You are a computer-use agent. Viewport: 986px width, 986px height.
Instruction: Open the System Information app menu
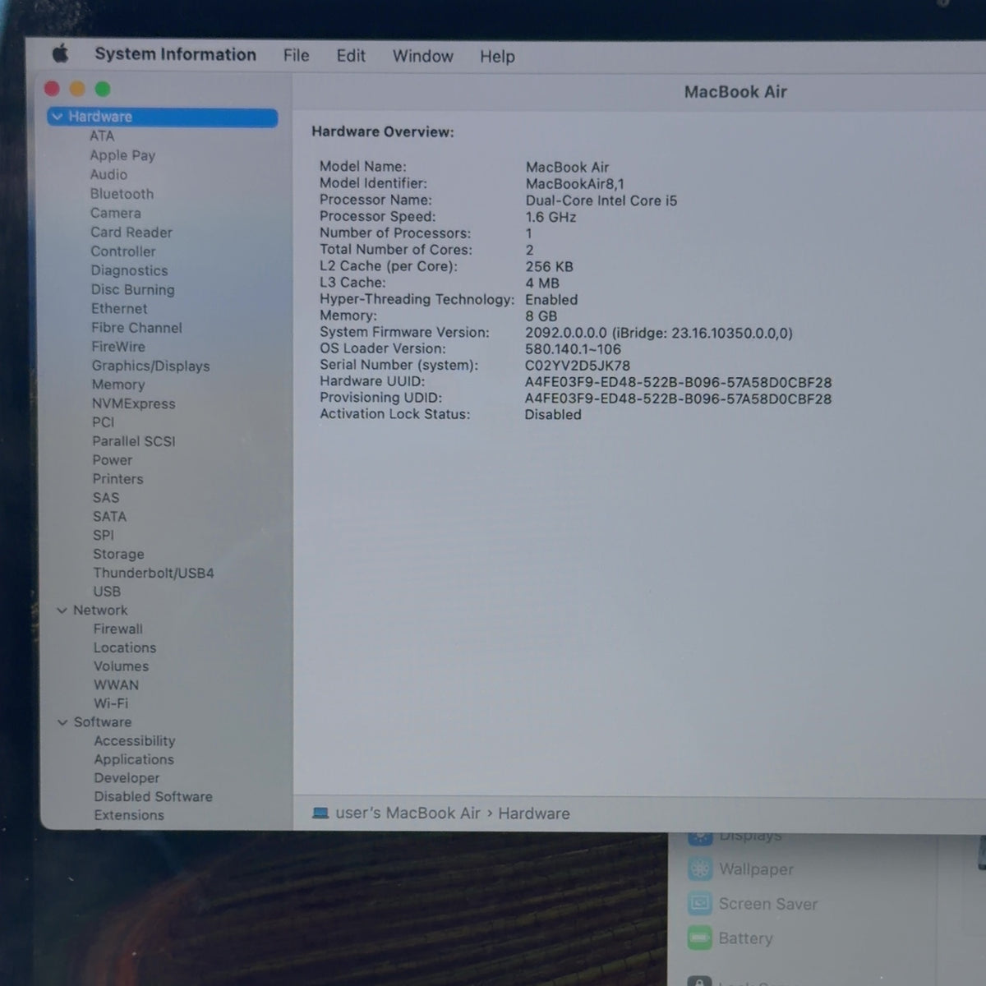click(175, 54)
